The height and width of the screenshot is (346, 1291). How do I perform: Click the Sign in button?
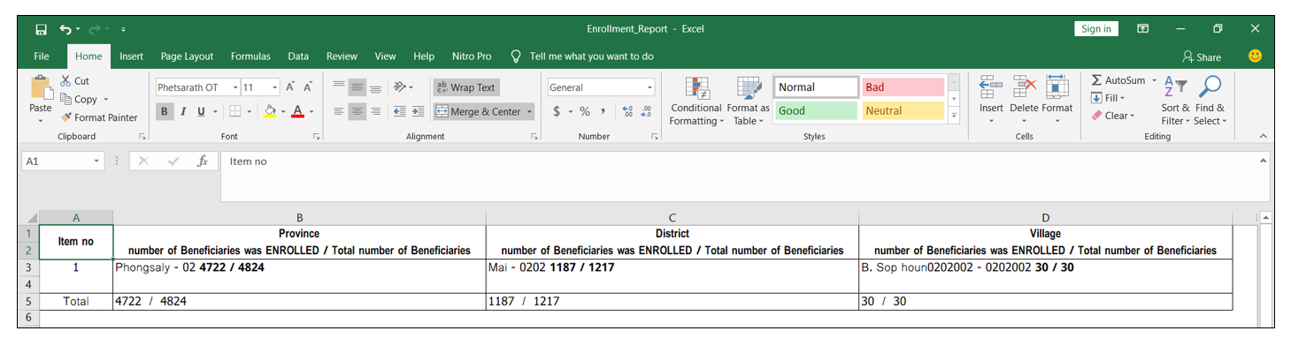pos(1096,29)
